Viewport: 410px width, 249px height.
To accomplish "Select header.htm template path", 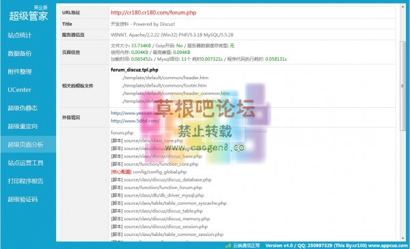I will tap(165, 78).
